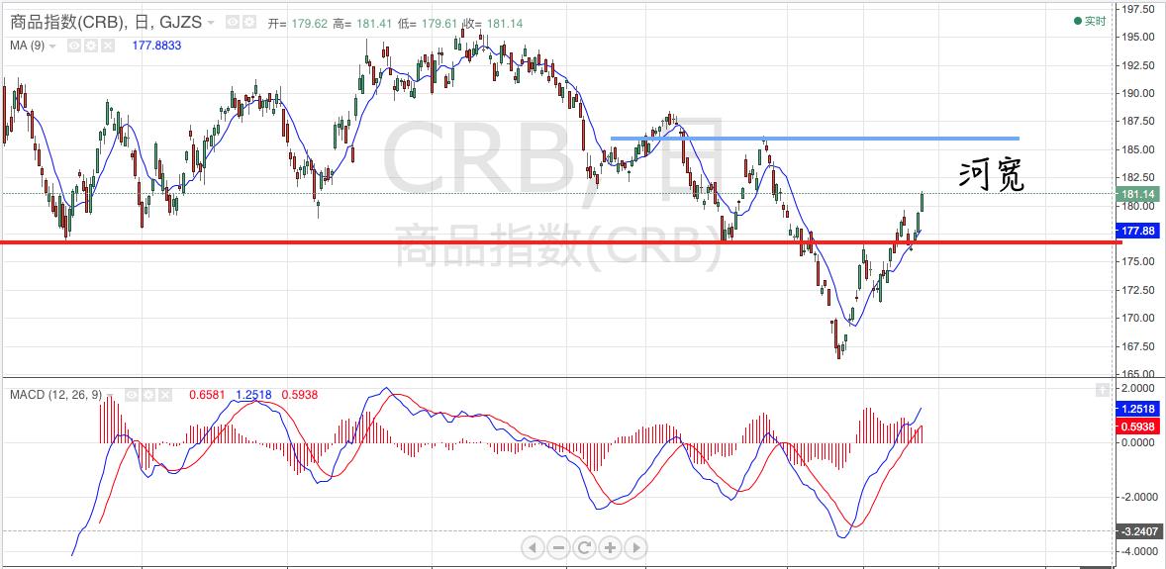Expand the MACD (12, 26, 9) dropdown arrow

tap(109, 395)
